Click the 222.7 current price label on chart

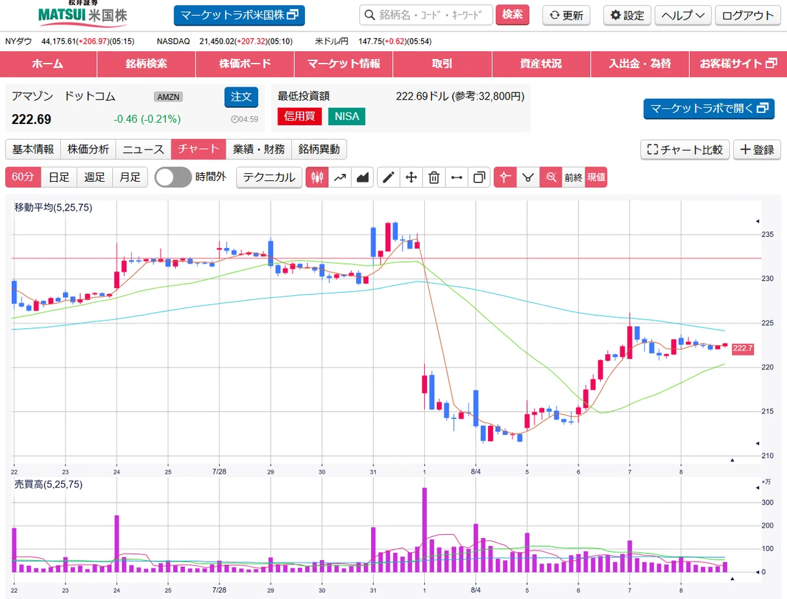click(x=742, y=348)
